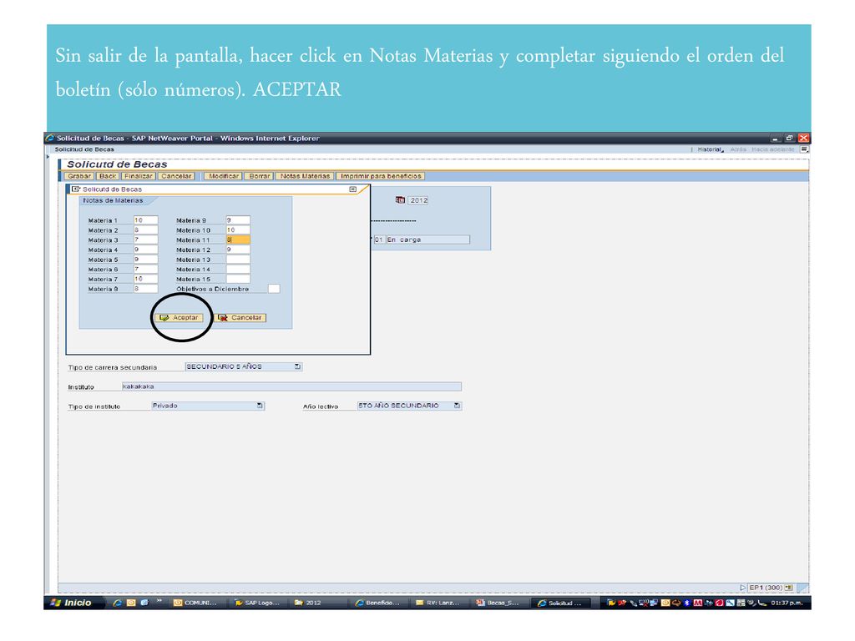Confirm the grades with Aceptar
This screenshot has width=855, height=641.
[180, 317]
